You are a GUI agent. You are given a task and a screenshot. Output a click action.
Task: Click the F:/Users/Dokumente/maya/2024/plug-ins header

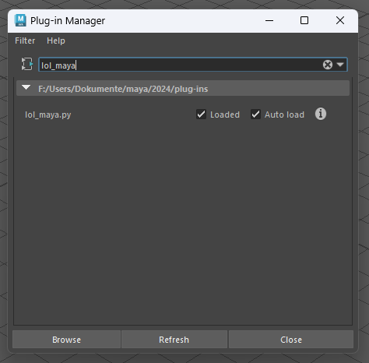(123, 89)
